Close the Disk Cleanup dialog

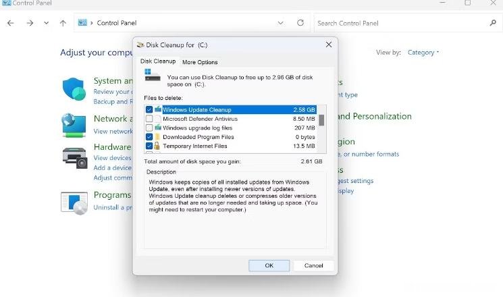click(x=329, y=45)
